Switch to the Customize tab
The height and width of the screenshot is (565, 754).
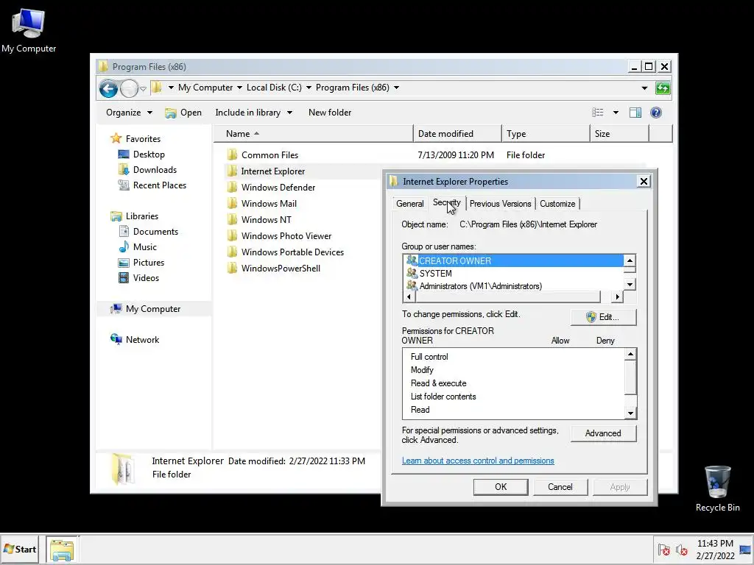pos(557,204)
